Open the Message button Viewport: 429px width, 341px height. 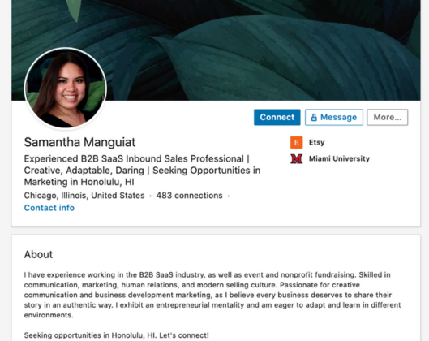334,117
